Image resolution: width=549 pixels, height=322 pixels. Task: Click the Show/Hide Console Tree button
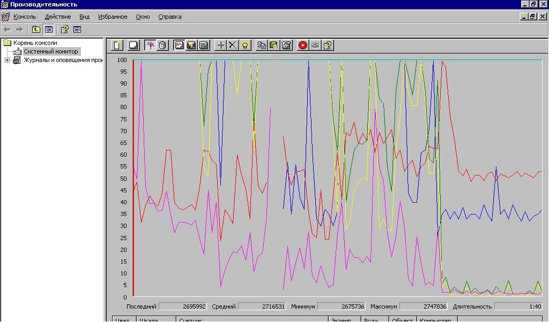coord(48,30)
